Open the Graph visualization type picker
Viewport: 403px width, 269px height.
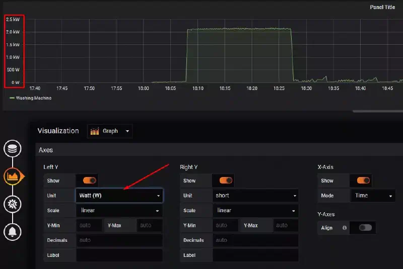[110, 131]
